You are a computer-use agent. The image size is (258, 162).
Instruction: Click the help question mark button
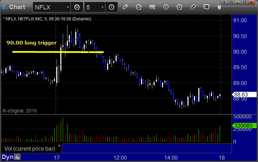224,2
